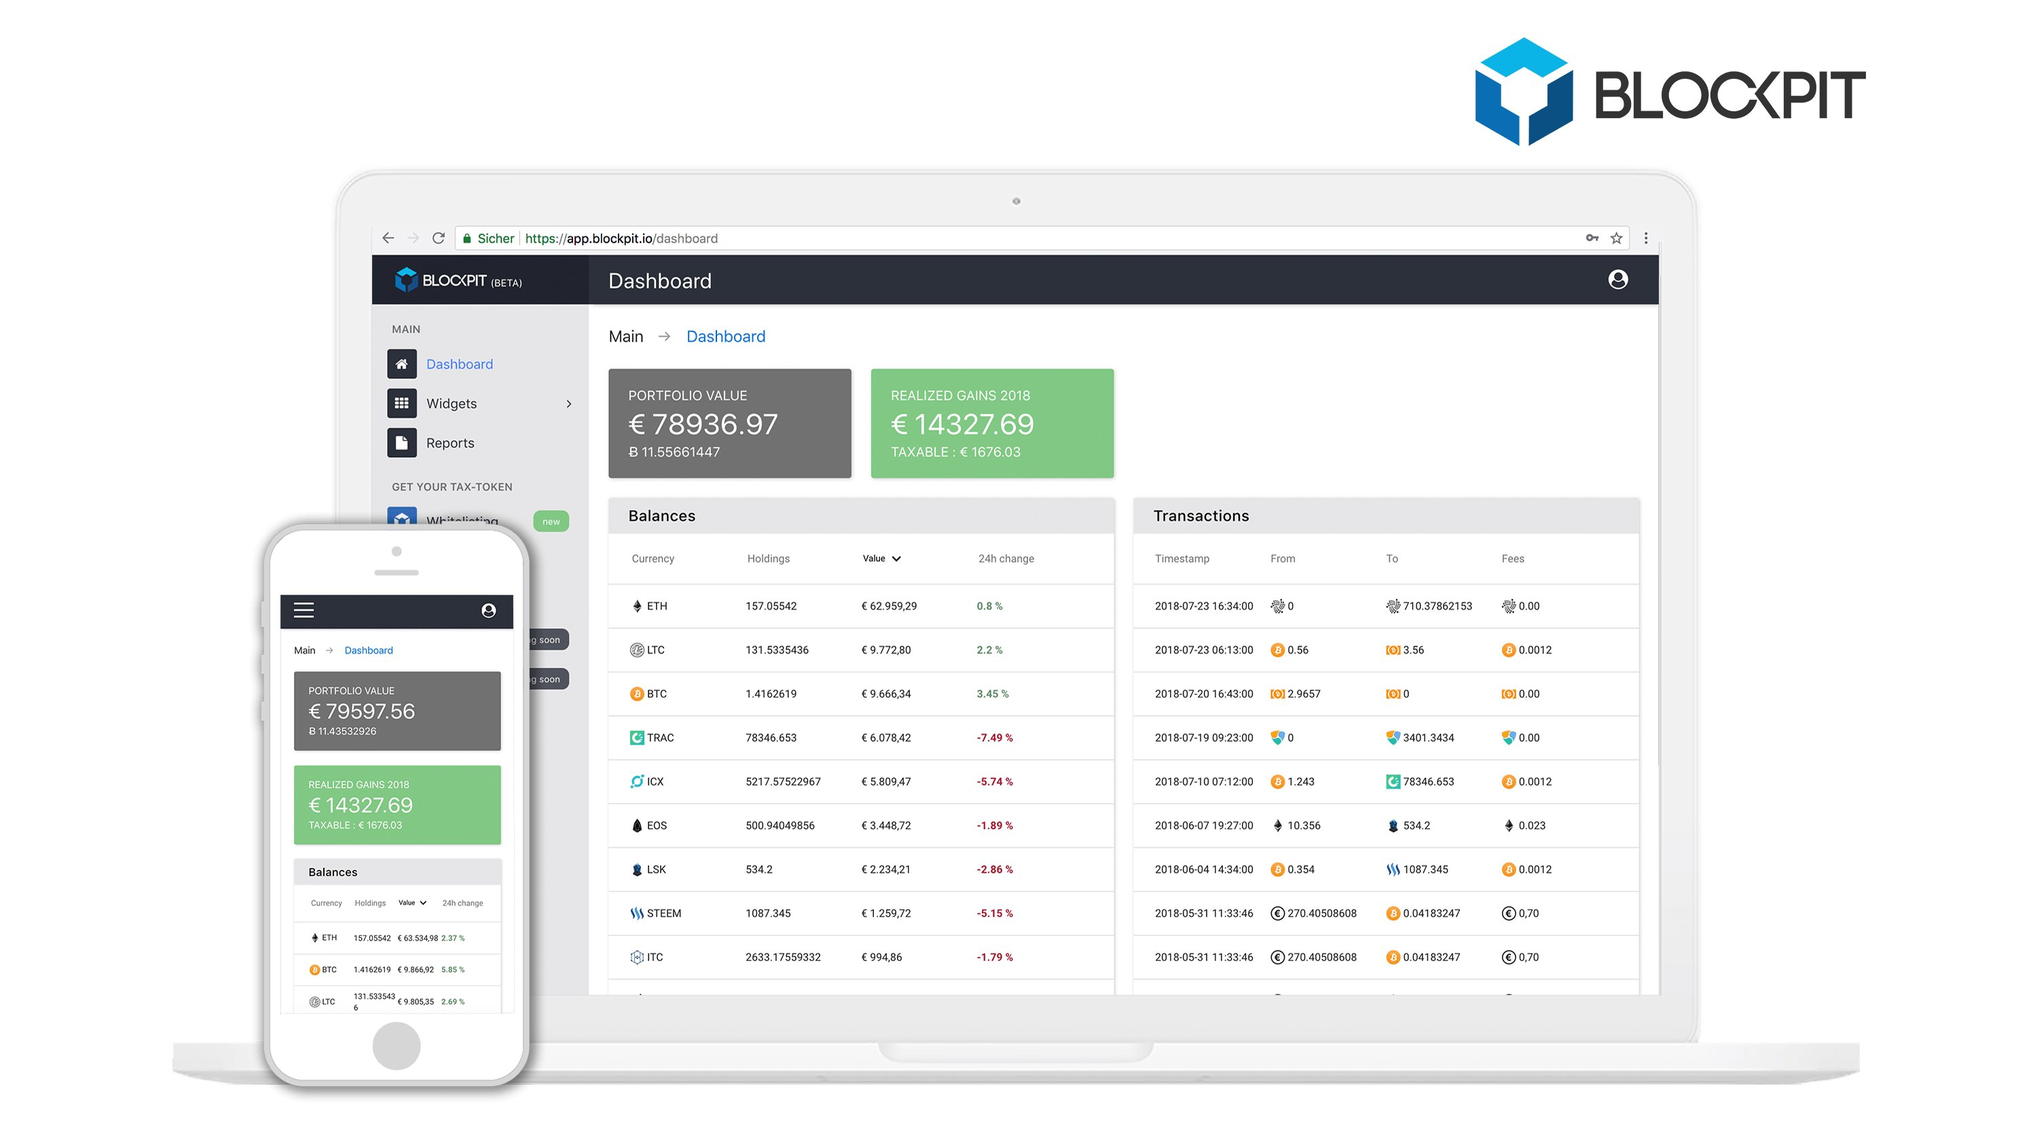Image resolution: width=2033 pixels, height=1145 pixels.
Task: Click the LSK coin icon in Balances
Action: point(637,869)
